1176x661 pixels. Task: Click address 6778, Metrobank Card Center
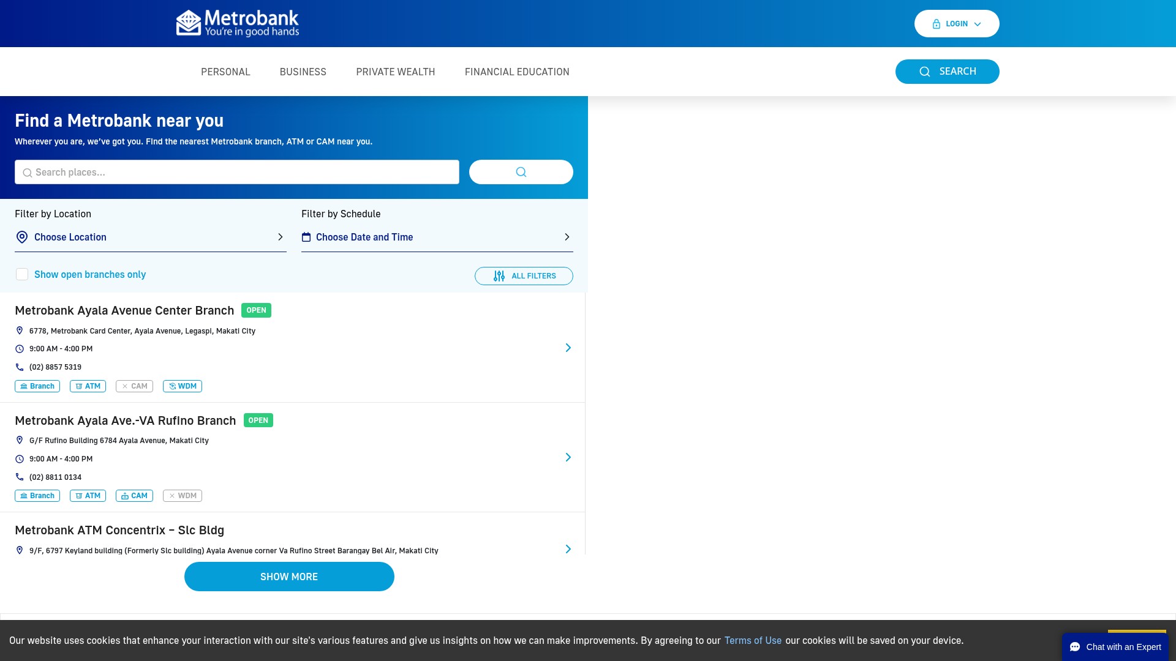pyautogui.click(x=142, y=331)
